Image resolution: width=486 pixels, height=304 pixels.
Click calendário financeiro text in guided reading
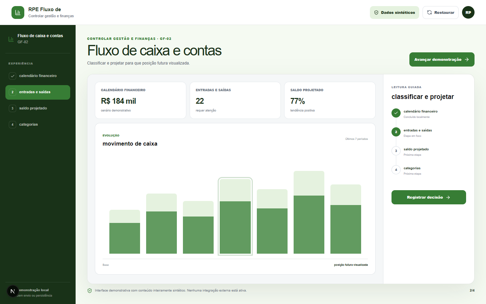tap(421, 111)
